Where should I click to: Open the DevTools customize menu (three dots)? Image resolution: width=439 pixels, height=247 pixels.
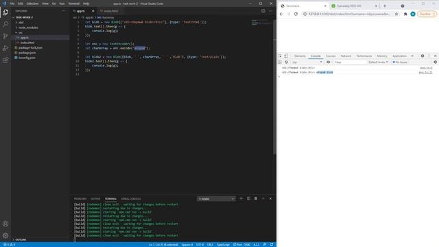pos(429,56)
